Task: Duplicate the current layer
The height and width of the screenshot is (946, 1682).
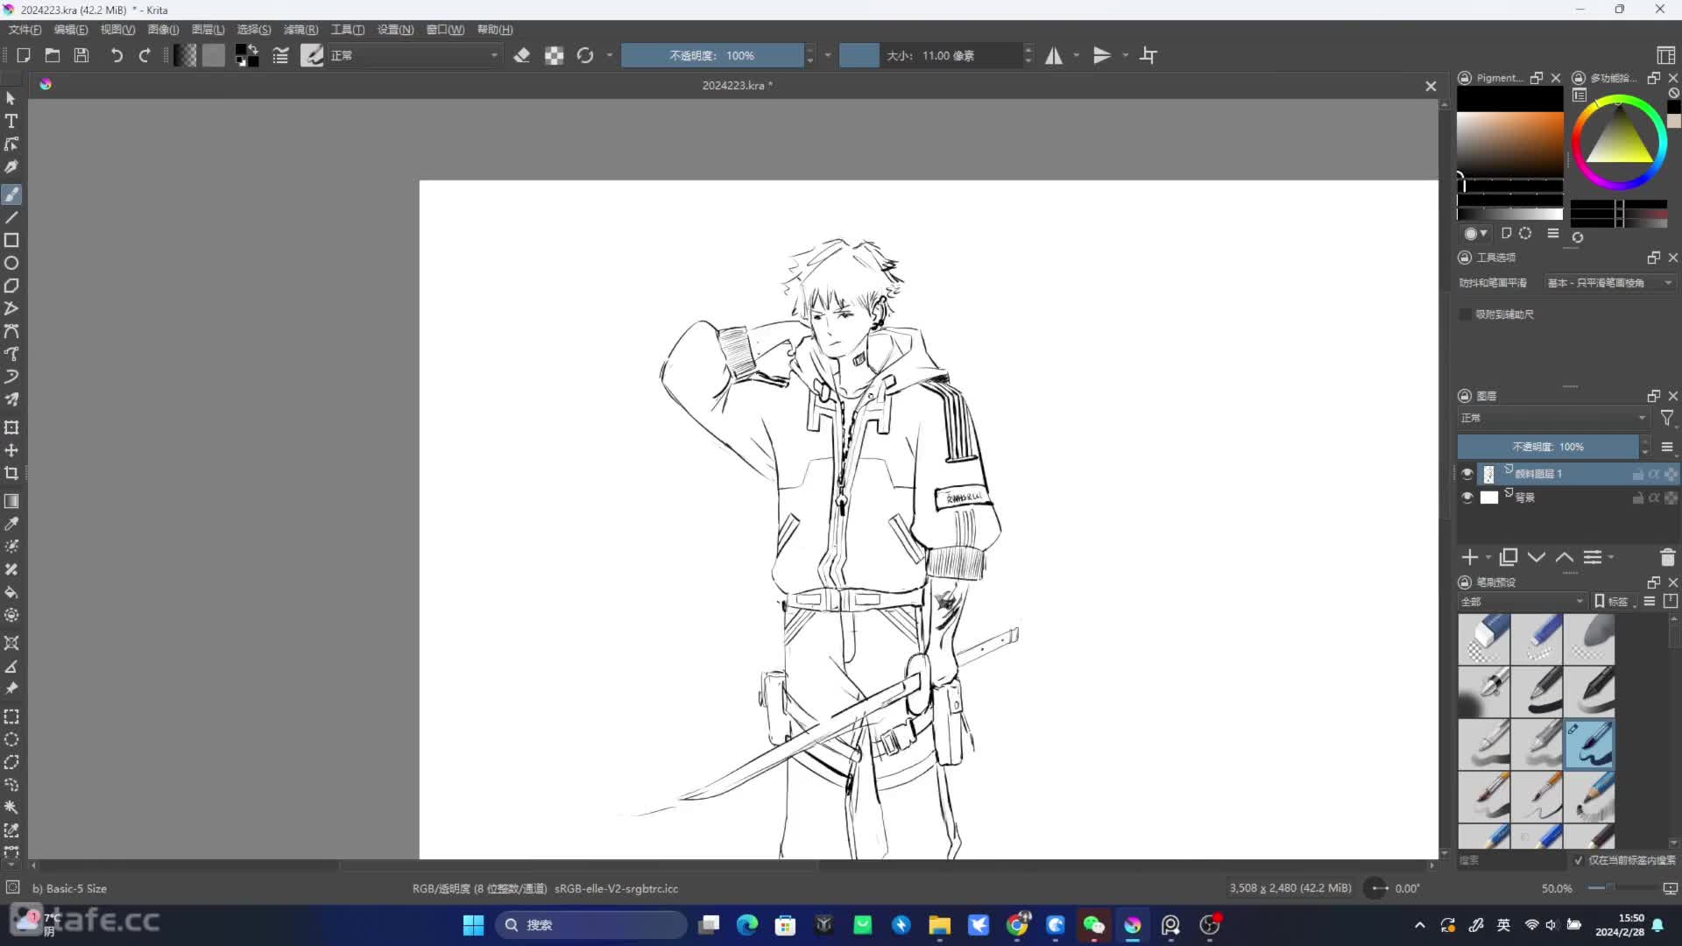Action: pyautogui.click(x=1509, y=557)
